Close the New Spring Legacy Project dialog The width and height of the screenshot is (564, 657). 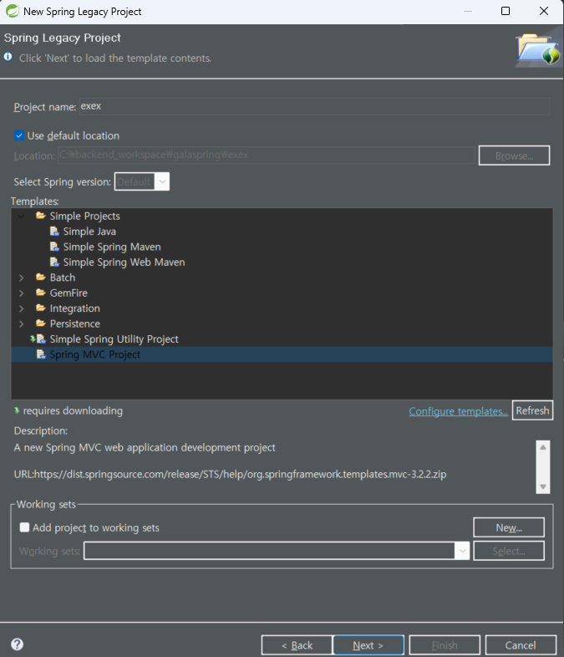(x=543, y=11)
